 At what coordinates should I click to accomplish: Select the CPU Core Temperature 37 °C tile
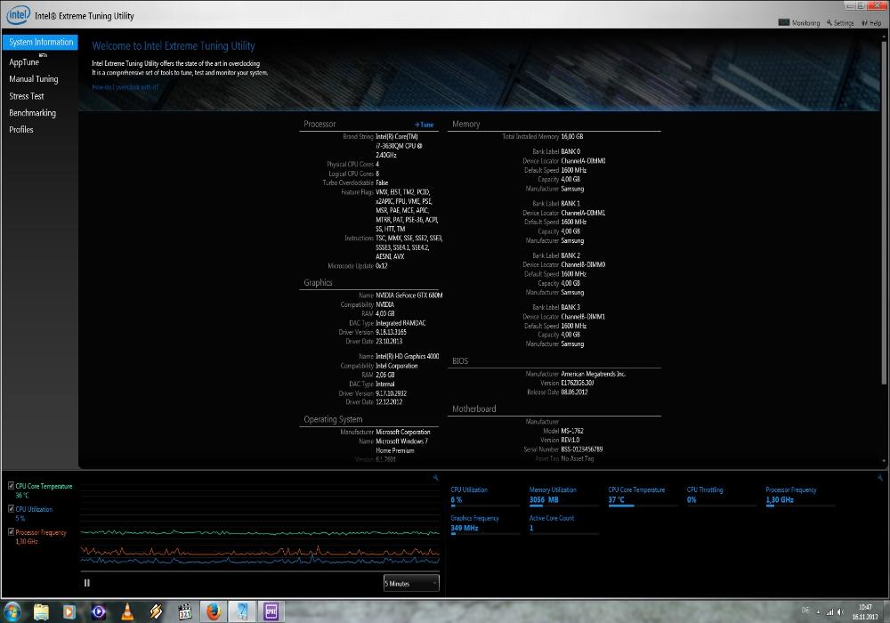[642, 496]
